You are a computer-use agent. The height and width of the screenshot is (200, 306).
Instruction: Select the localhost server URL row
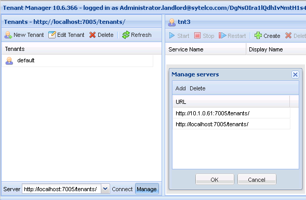click(232, 124)
